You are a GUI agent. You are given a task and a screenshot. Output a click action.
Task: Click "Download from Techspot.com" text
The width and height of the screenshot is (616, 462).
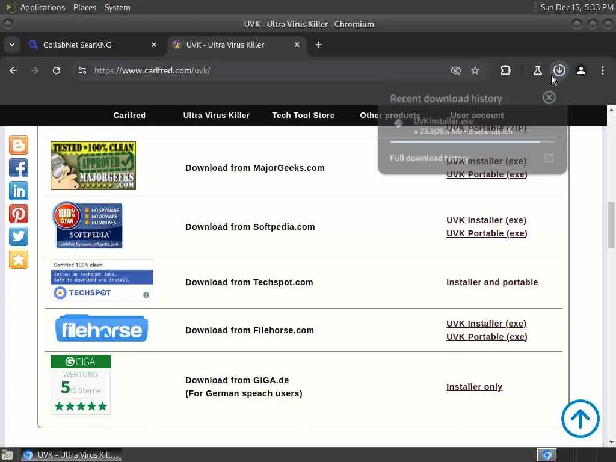[x=249, y=282]
